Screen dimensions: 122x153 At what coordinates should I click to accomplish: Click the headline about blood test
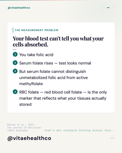tap(58, 42)
